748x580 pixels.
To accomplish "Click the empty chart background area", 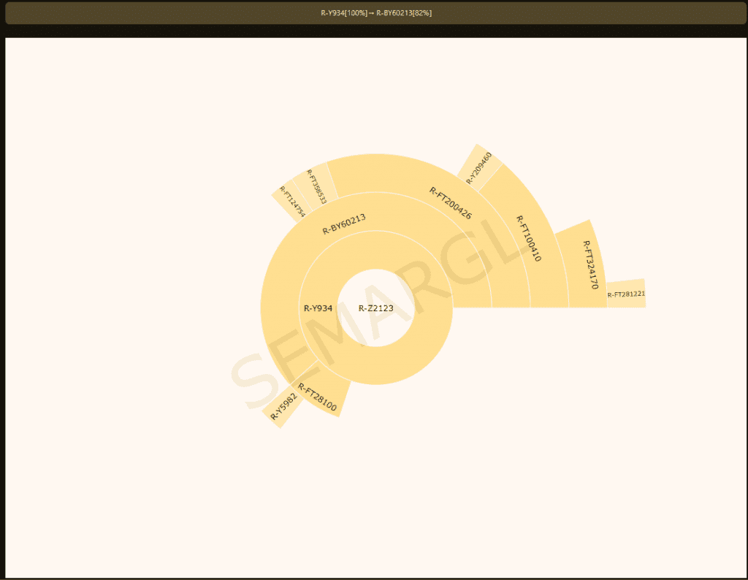I will click(146, 475).
